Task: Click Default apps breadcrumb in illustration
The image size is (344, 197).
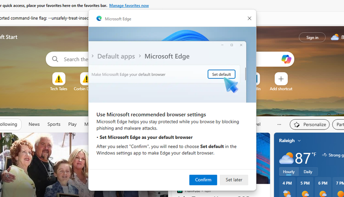Action: click(x=116, y=56)
